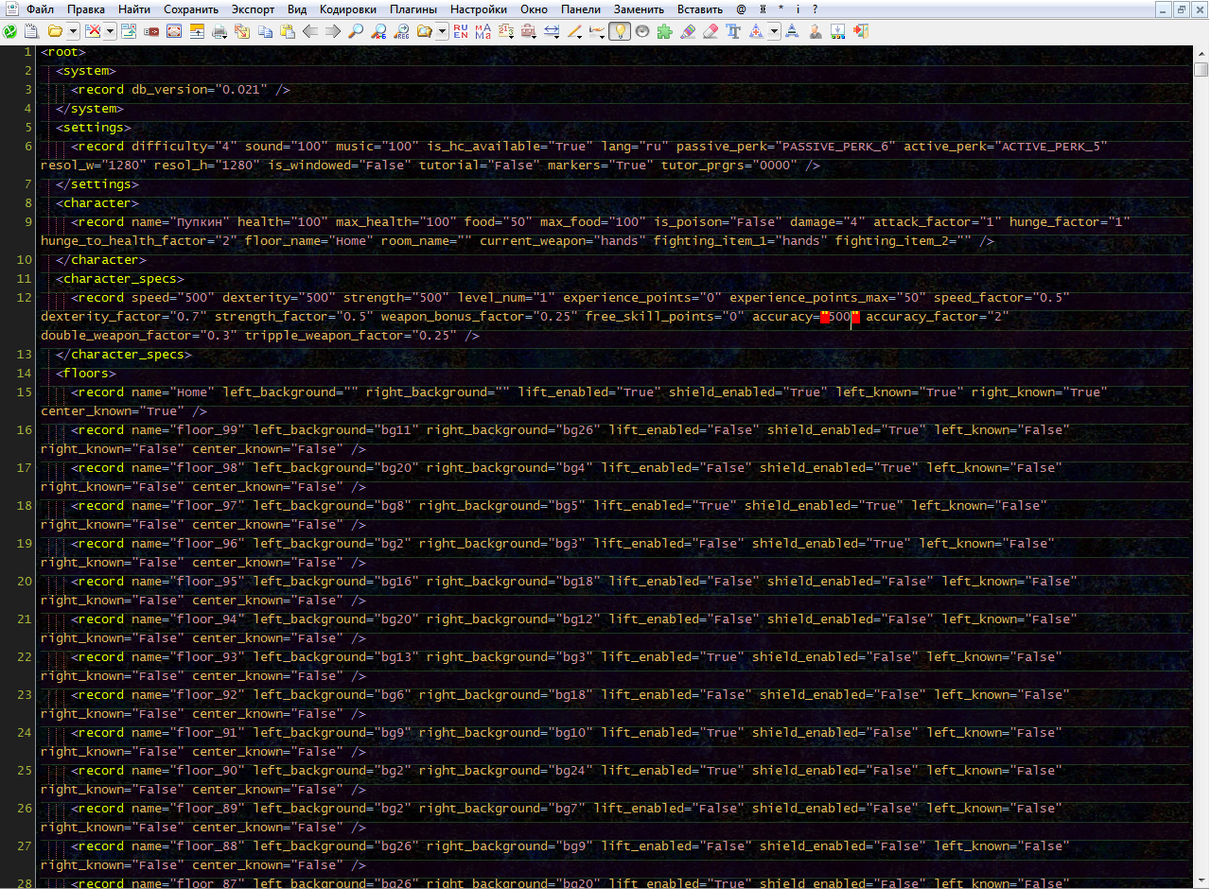Expand the dropdown arrow beside the red X icon

pos(110,31)
